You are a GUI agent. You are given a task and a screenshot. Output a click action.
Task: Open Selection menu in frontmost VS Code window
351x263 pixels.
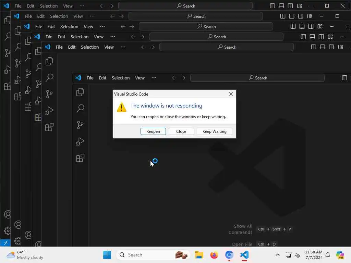point(121,78)
